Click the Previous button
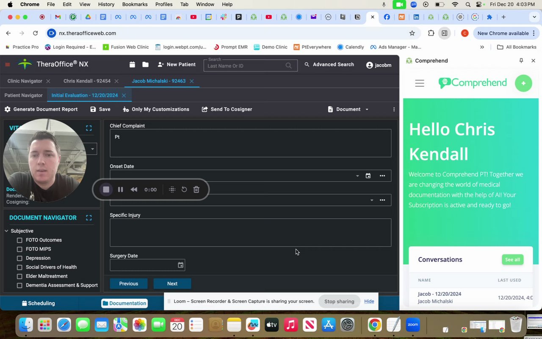542x339 pixels. pos(129,284)
